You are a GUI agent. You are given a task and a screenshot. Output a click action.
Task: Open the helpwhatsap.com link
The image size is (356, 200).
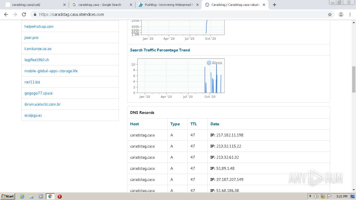coord(39,26)
